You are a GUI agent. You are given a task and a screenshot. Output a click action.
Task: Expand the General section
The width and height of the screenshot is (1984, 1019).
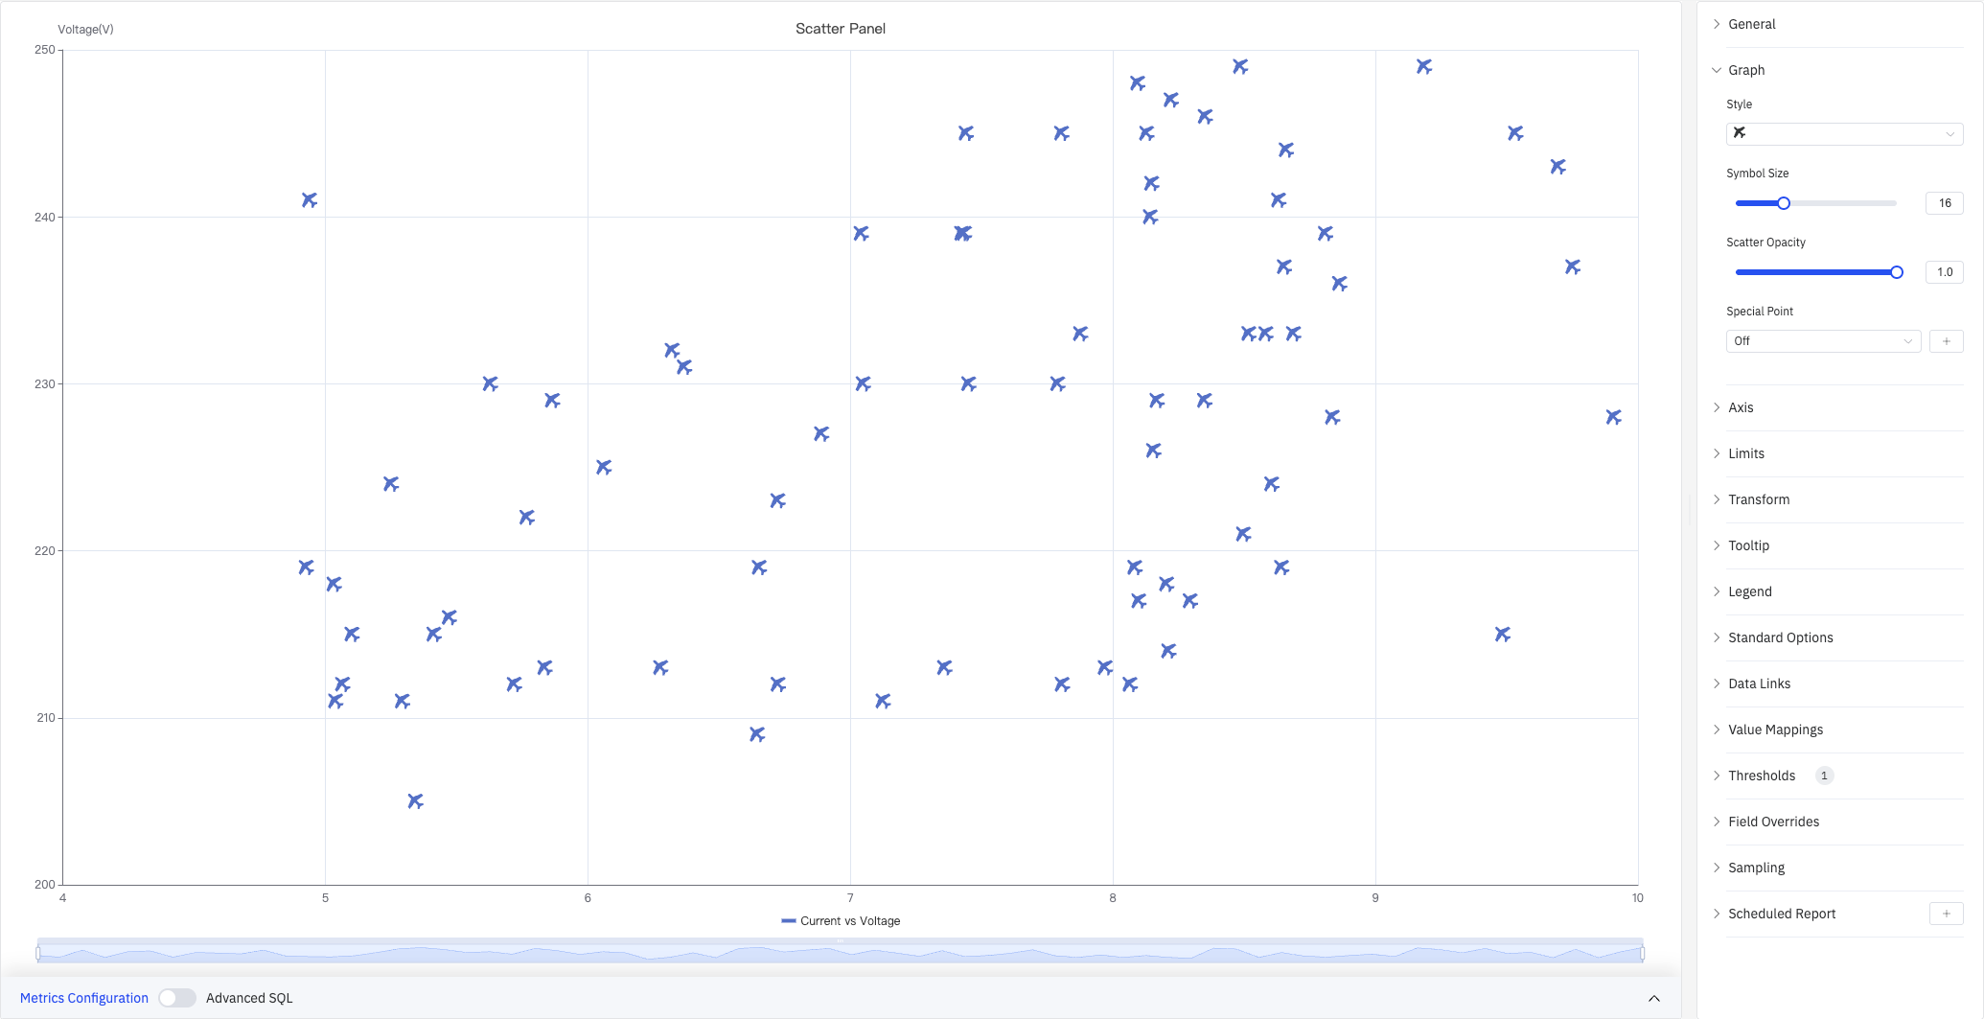[1751, 24]
